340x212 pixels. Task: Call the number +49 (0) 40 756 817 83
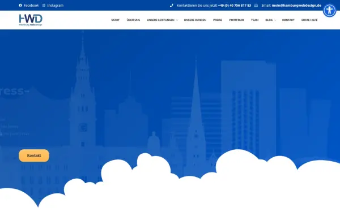pos(235,5)
